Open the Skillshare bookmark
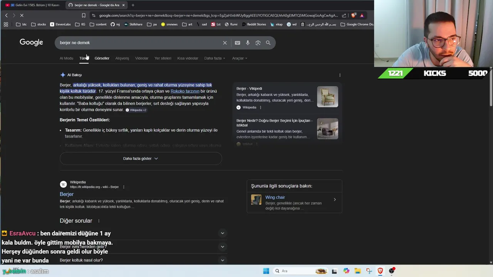 [133, 24]
